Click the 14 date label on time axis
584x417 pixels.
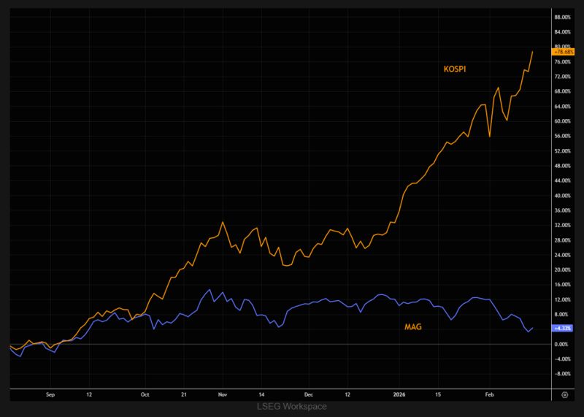(261, 394)
